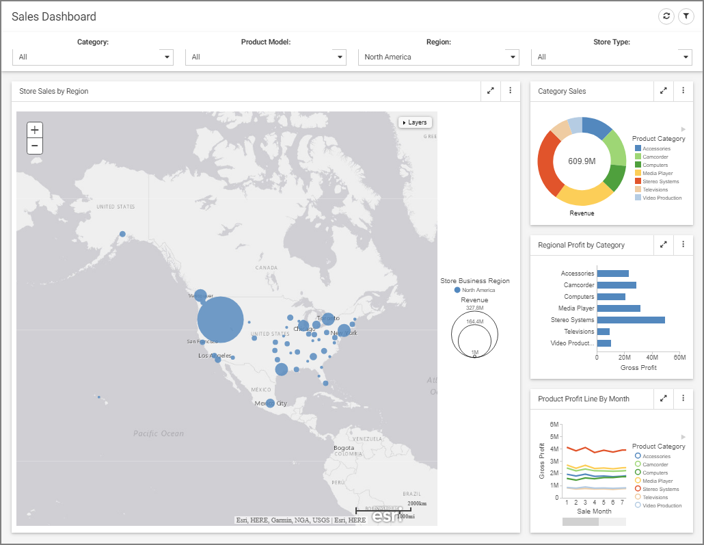The height and width of the screenshot is (545, 704).
Task: Open the Region dropdown showing North America
Action: (438, 57)
